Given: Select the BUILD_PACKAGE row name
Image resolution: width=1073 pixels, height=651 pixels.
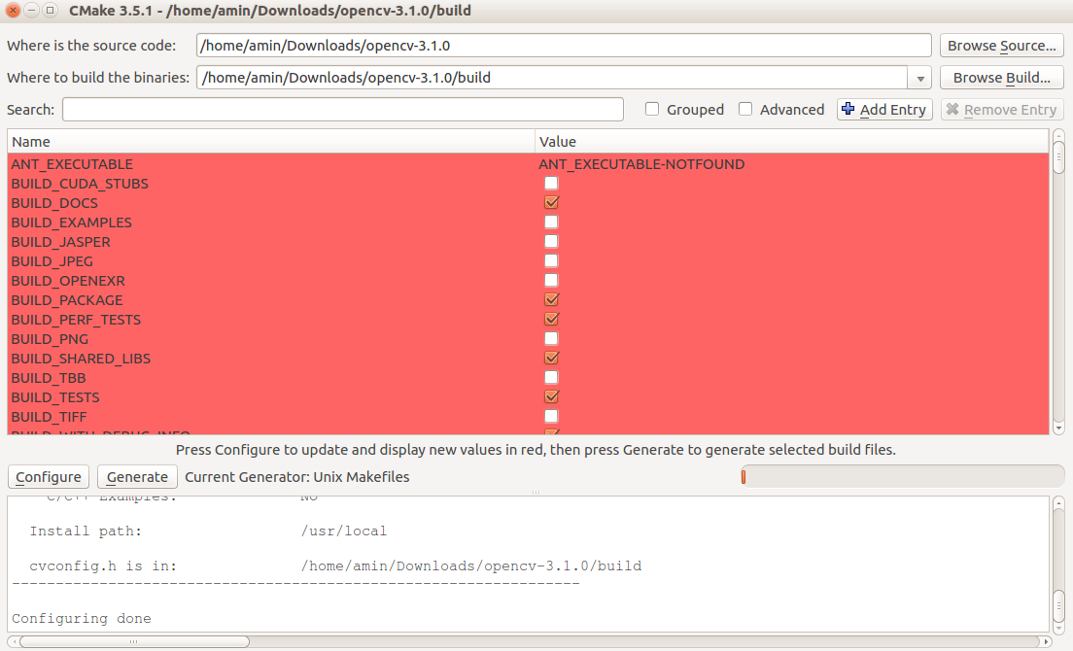Looking at the screenshot, I should 67,300.
